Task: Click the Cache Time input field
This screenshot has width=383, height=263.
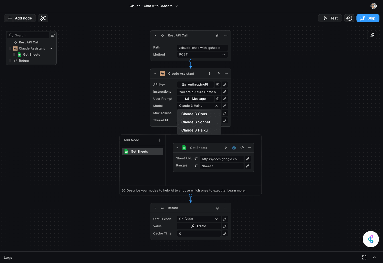Action: 199,233
